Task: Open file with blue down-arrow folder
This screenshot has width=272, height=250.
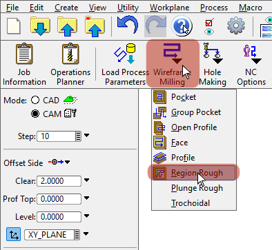Action: (40, 25)
